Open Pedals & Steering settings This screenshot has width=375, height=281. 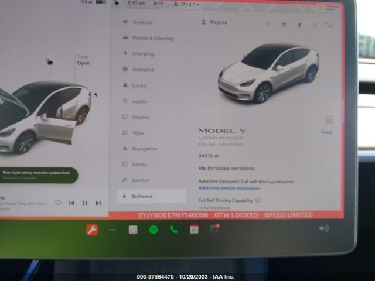pos(148,38)
